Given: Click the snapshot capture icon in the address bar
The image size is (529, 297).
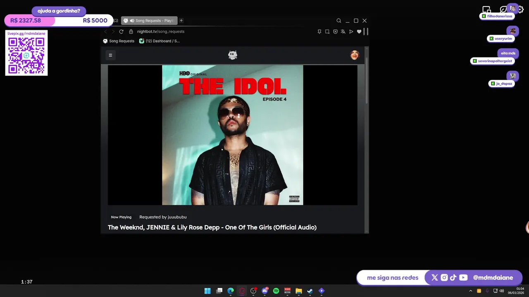Looking at the screenshot, I should tap(327, 31).
